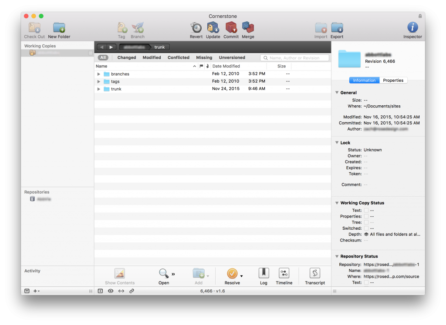Select the Conflicted filter
The image size is (446, 325).
178,58
